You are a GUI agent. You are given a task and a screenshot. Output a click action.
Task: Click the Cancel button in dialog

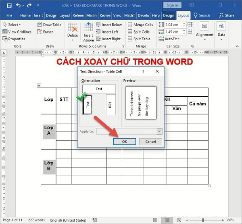150,142
